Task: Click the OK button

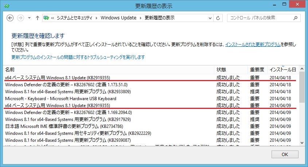Action: 285,155
